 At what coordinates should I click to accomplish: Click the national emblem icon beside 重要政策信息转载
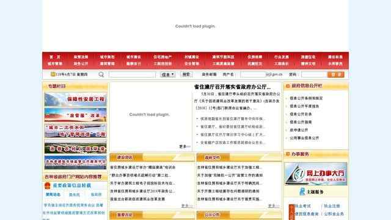click(x=48, y=186)
